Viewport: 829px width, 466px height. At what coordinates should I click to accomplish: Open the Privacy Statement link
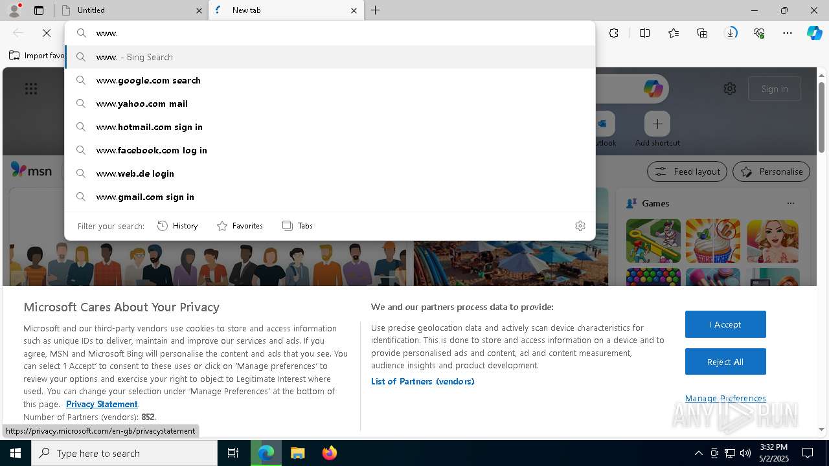tap(102, 404)
